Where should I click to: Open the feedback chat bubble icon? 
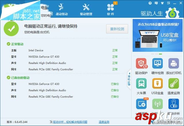156,3
